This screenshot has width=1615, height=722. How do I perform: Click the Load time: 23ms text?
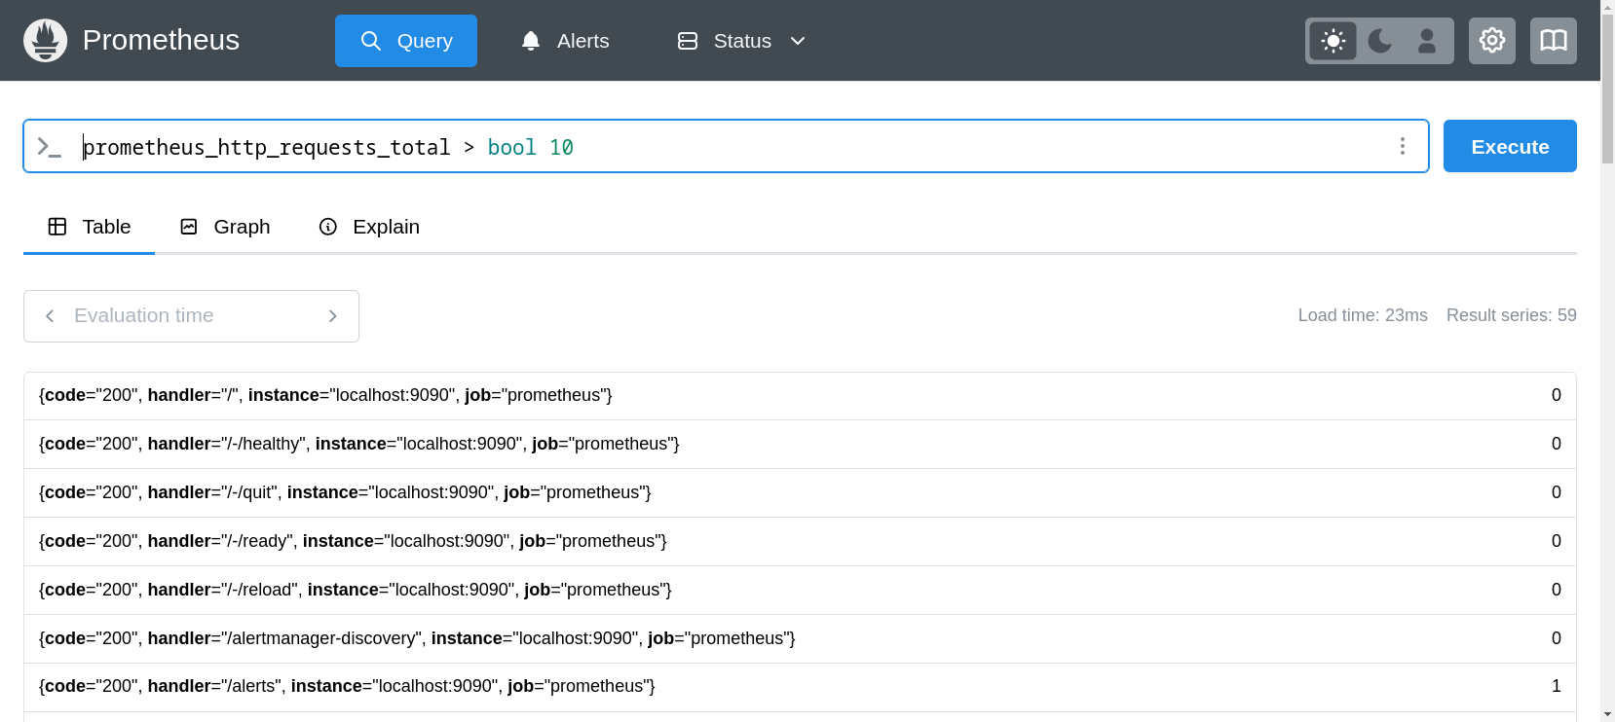point(1363,315)
